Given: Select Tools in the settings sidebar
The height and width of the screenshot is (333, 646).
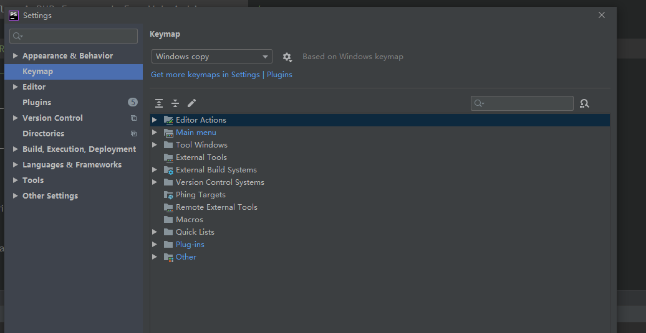Looking at the screenshot, I should [33, 181].
